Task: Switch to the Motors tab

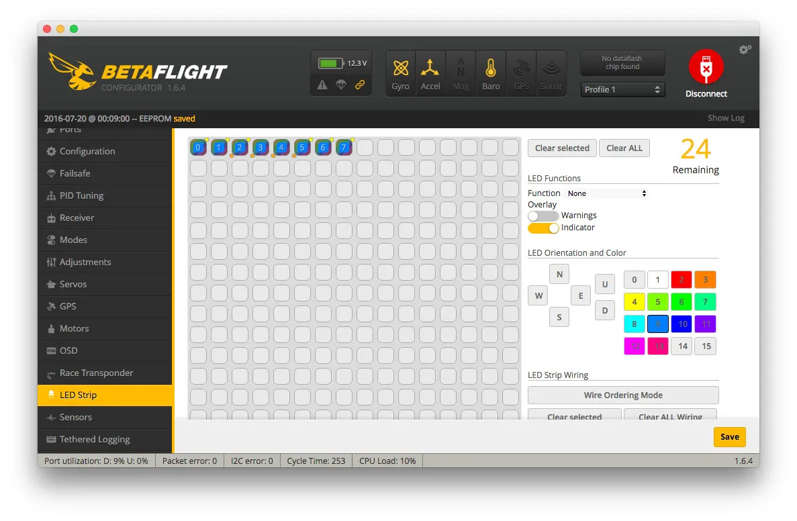Action: [74, 328]
